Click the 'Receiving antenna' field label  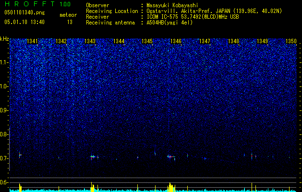point(110,23)
